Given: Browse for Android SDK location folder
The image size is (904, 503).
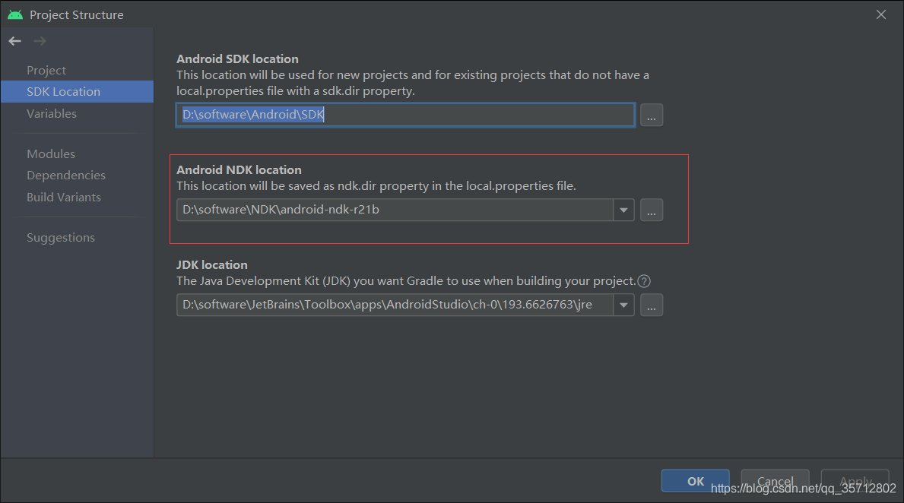Looking at the screenshot, I should pyautogui.click(x=652, y=115).
